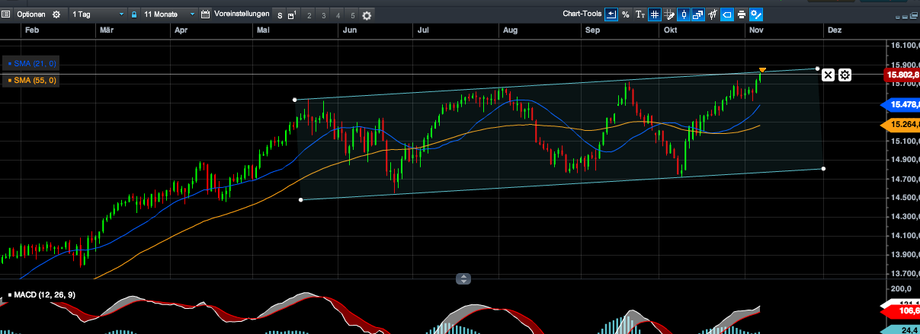Click the candle comparison chart tool
The height and width of the screenshot is (334, 920).
[713, 14]
